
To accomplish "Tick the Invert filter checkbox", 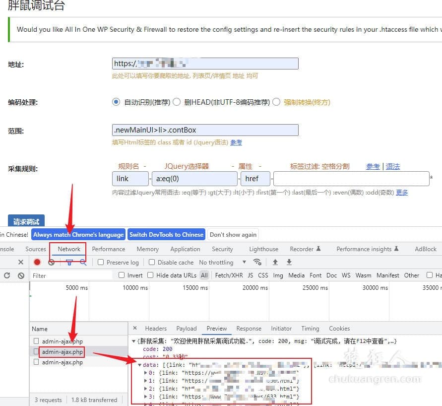I will [122, 275].
